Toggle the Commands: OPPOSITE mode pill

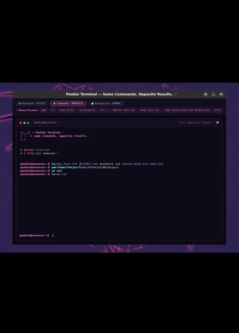pyautogui.click(x=68, y=104)
